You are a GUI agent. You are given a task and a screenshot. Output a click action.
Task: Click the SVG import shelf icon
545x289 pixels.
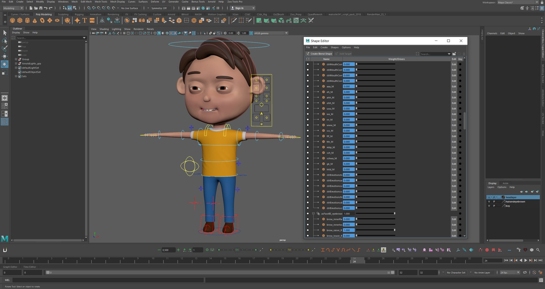click(x=92, y=20)
